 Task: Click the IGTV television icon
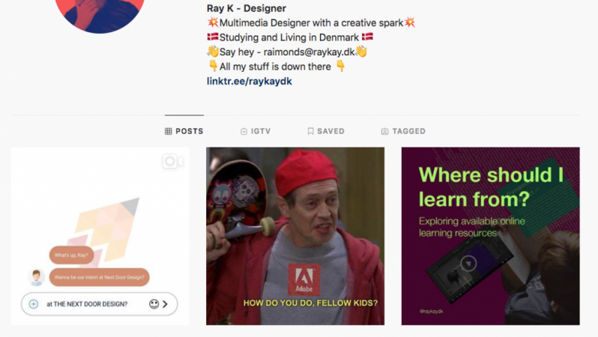tap(244, 132)
